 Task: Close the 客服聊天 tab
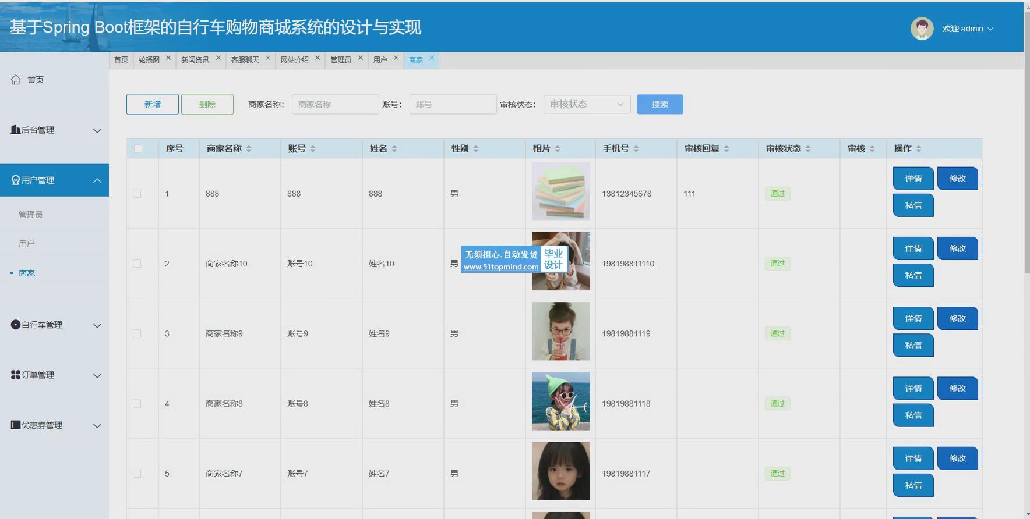point(268,58)
